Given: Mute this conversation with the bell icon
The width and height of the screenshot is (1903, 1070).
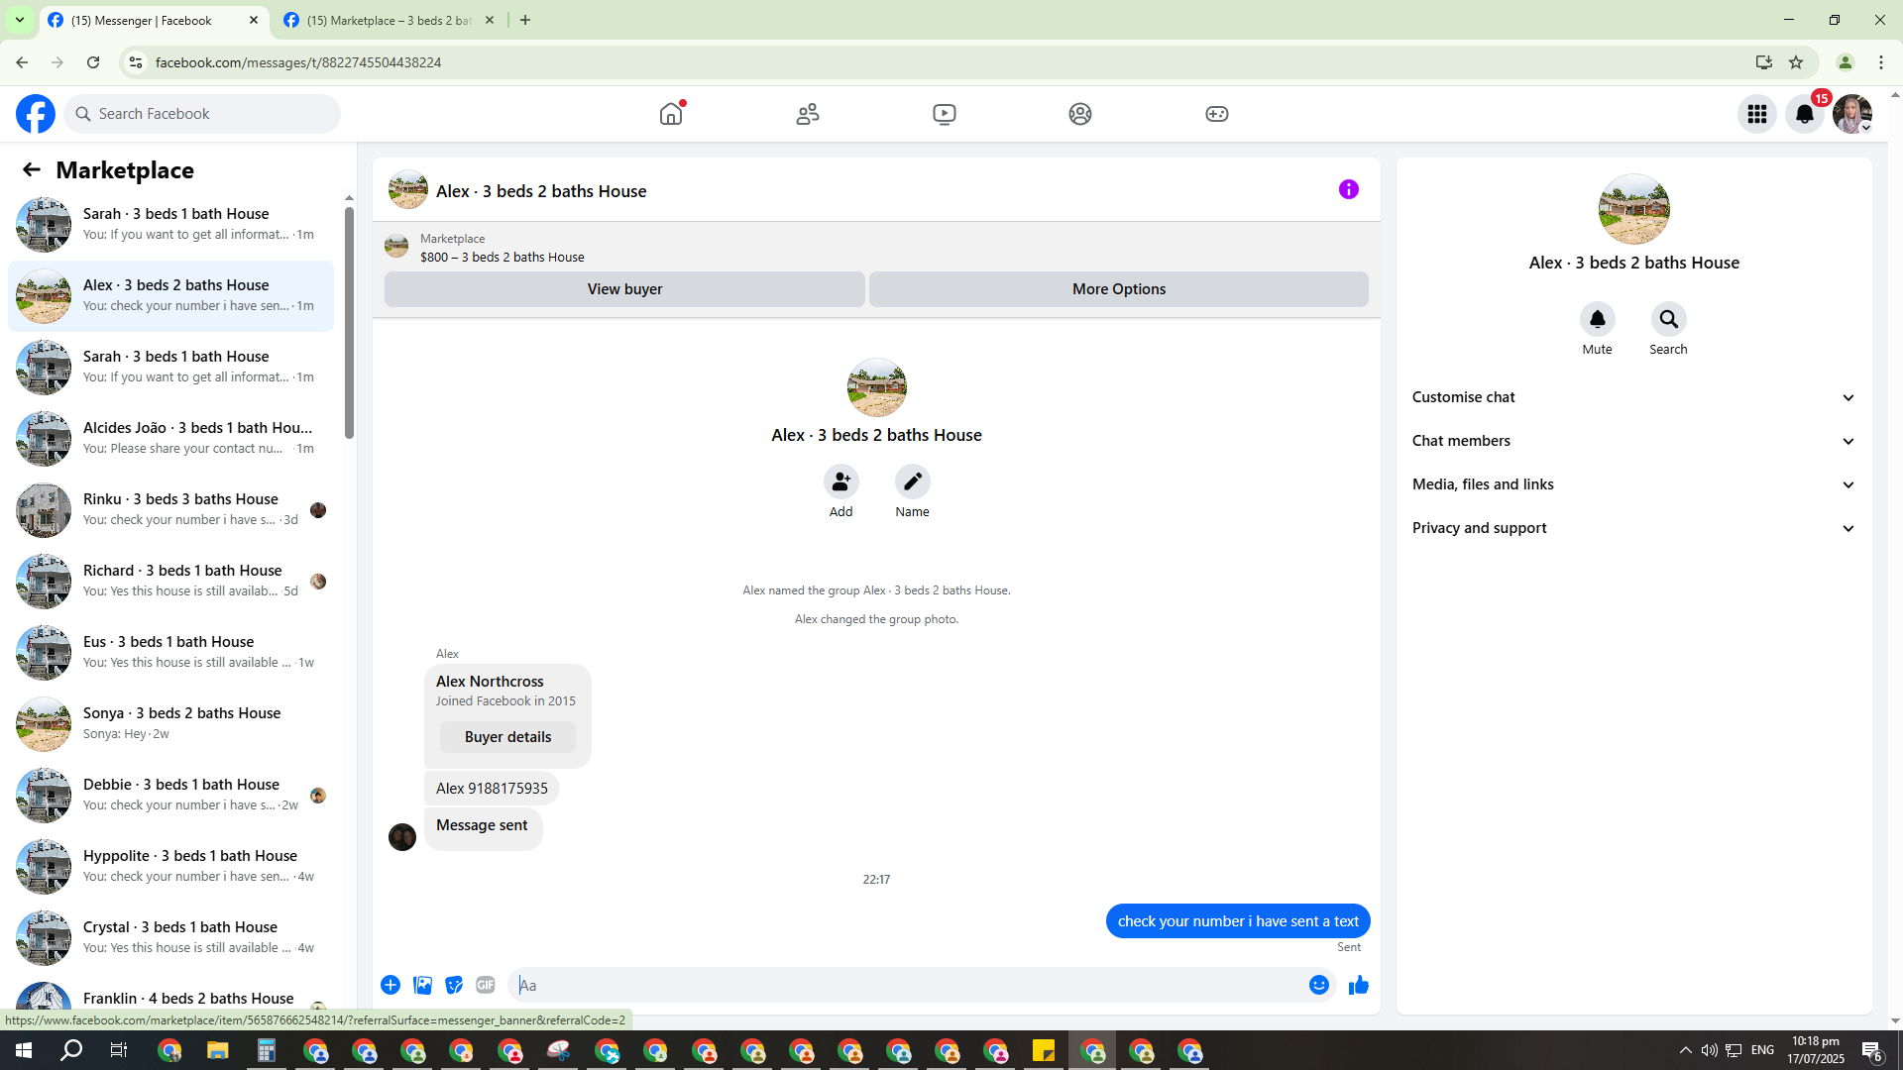Looking at the screenshot, I should click(1598, 319).
